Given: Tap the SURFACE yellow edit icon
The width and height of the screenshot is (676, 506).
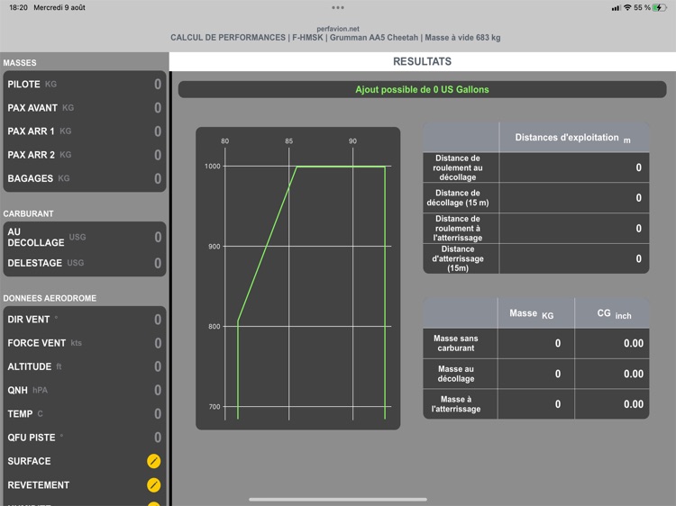Looking at the screenshot, I should tap(153, 461).
